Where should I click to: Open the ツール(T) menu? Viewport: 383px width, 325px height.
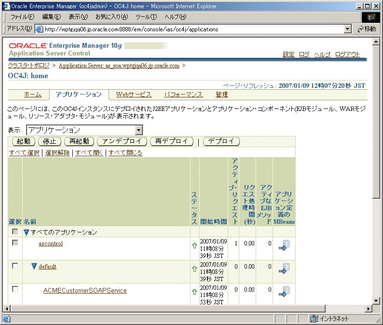(x=146, y=17)
